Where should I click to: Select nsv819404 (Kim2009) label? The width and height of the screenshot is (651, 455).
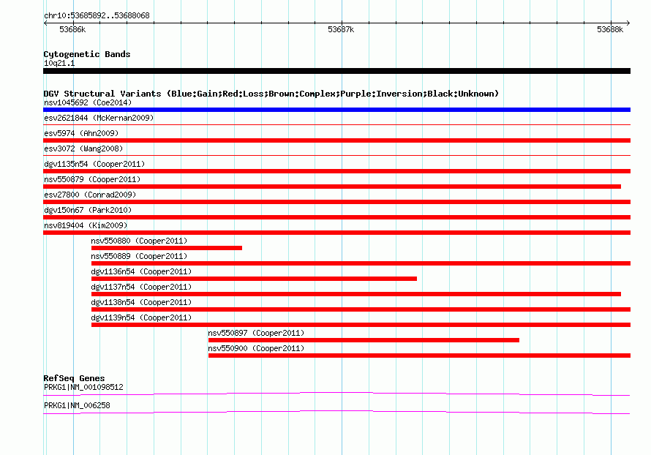[86, 225]
